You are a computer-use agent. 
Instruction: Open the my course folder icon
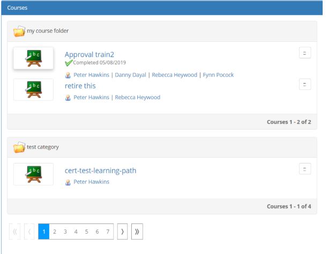19,32
